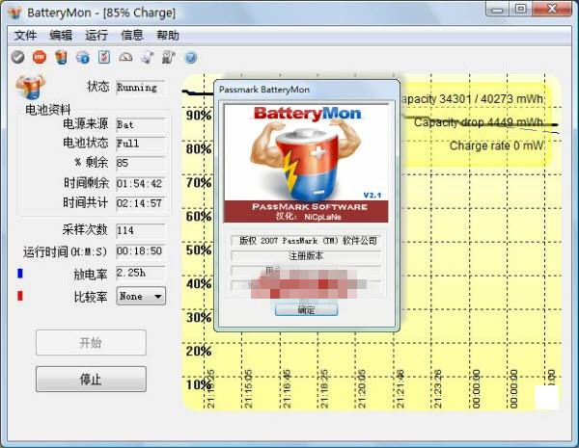Click the system info globe toolbar icon

pos(83,57)
